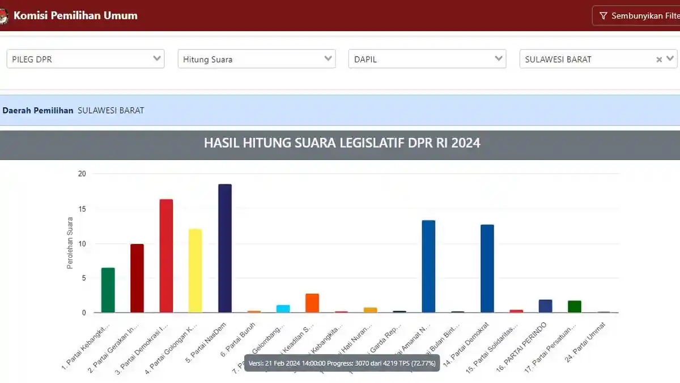Click the chevron arrow of PILEG DPR dropdown
Viewport: 680px width, 383px height.
tap(157, 58)
